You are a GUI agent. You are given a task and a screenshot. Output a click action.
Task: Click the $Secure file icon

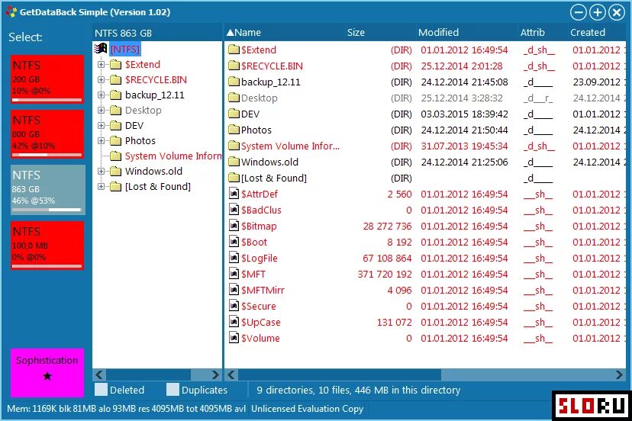(x=234, y=306)
